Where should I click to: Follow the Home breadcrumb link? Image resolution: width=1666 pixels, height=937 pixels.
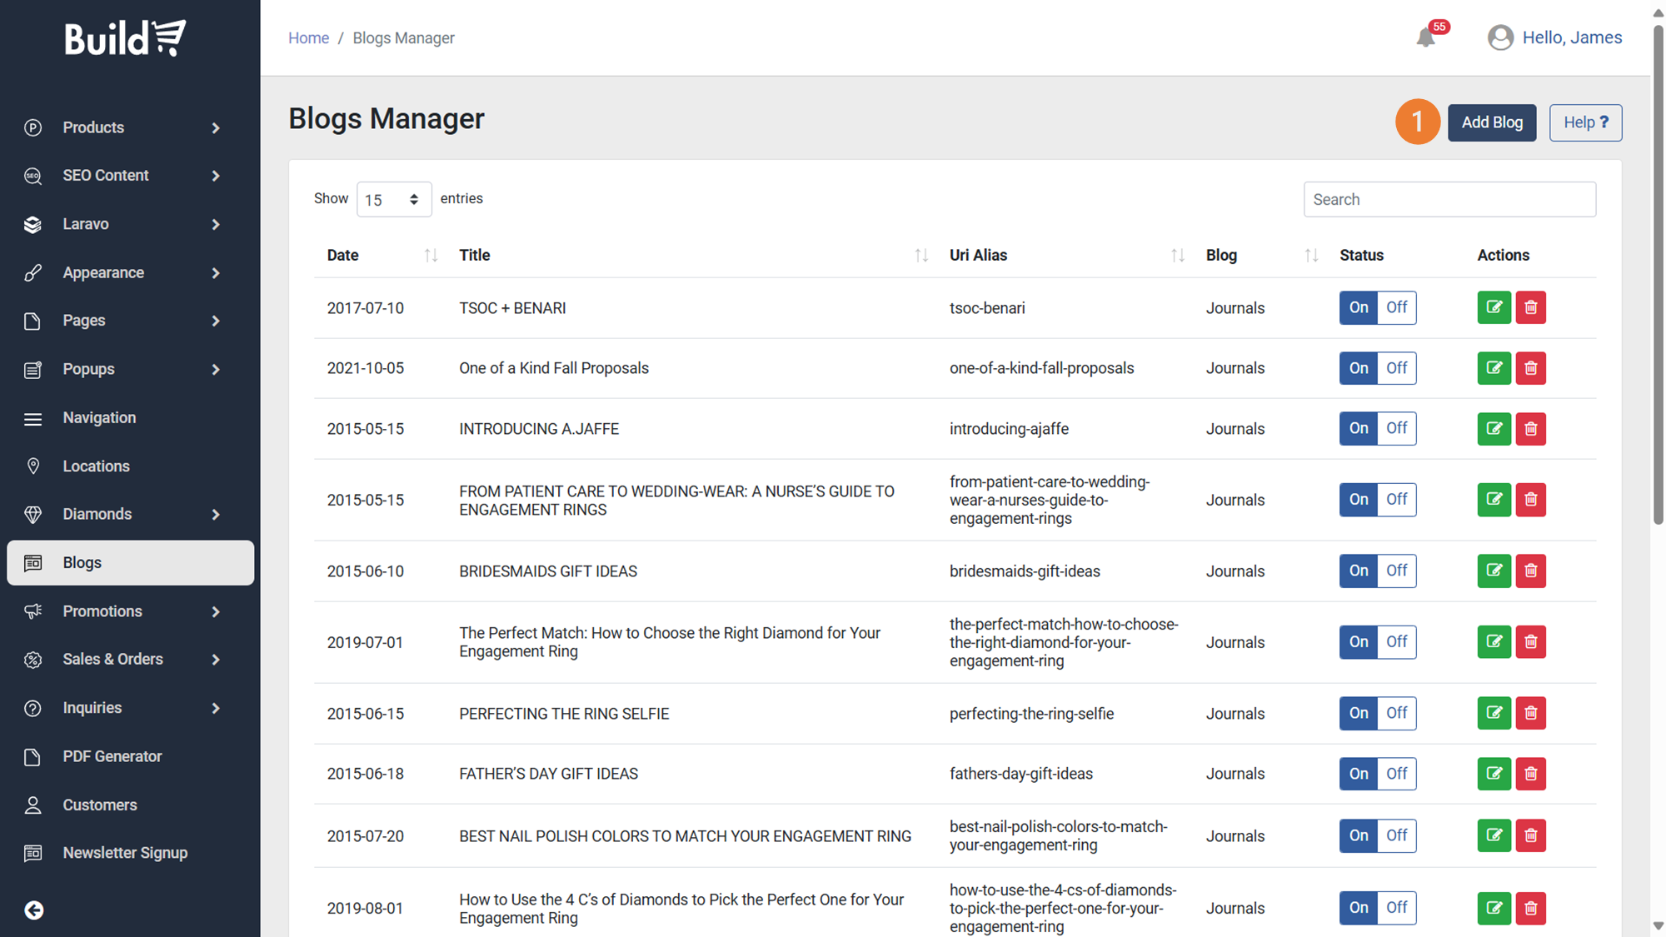tap(308, 37)
